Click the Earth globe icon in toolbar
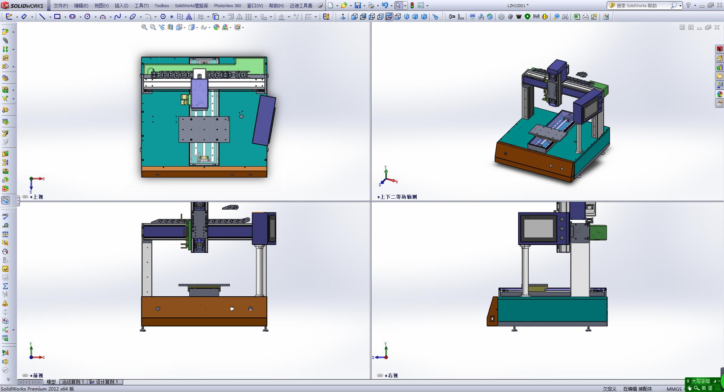724x392 pixels. tap(490, 17)
